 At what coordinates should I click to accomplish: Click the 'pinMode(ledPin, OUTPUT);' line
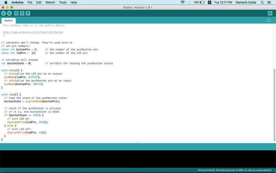(x=22, y=77)
